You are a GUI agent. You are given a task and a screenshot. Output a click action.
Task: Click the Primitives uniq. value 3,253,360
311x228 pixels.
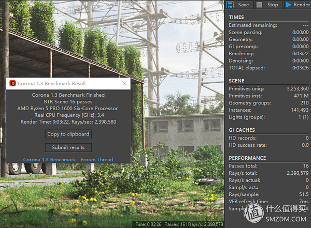[298, 89]
